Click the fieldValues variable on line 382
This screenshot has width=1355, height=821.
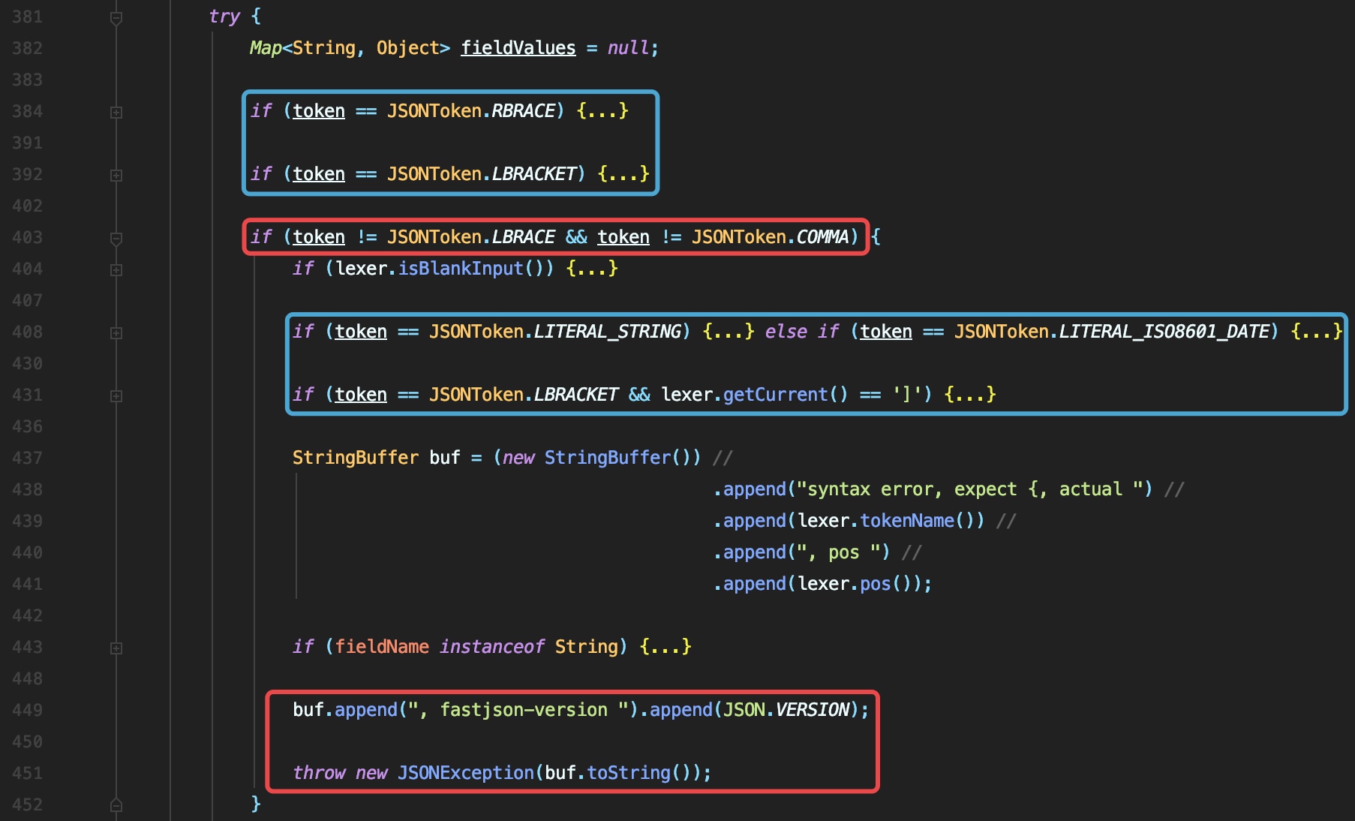tap(518, 48)
